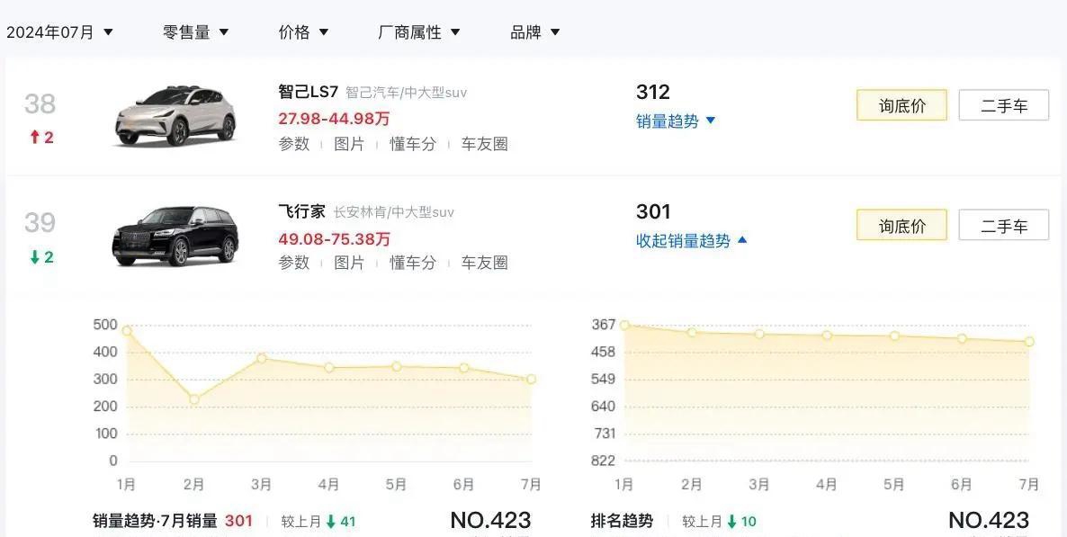The height and width of the screenshot is (537, 1067).
Task: Click 二手车 button for 飞行家
Action: [x=1004, y=225]
